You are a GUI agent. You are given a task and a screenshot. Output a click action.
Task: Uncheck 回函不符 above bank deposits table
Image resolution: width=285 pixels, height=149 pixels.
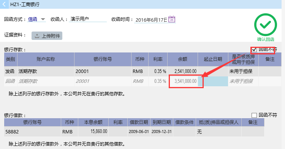(x=254, y=50)
